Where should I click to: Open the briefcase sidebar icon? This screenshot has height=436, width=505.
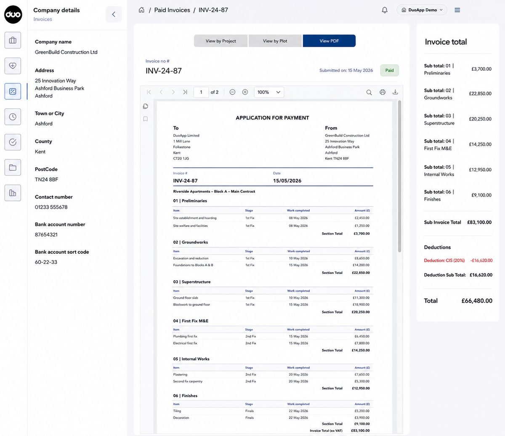coord(13,40)
